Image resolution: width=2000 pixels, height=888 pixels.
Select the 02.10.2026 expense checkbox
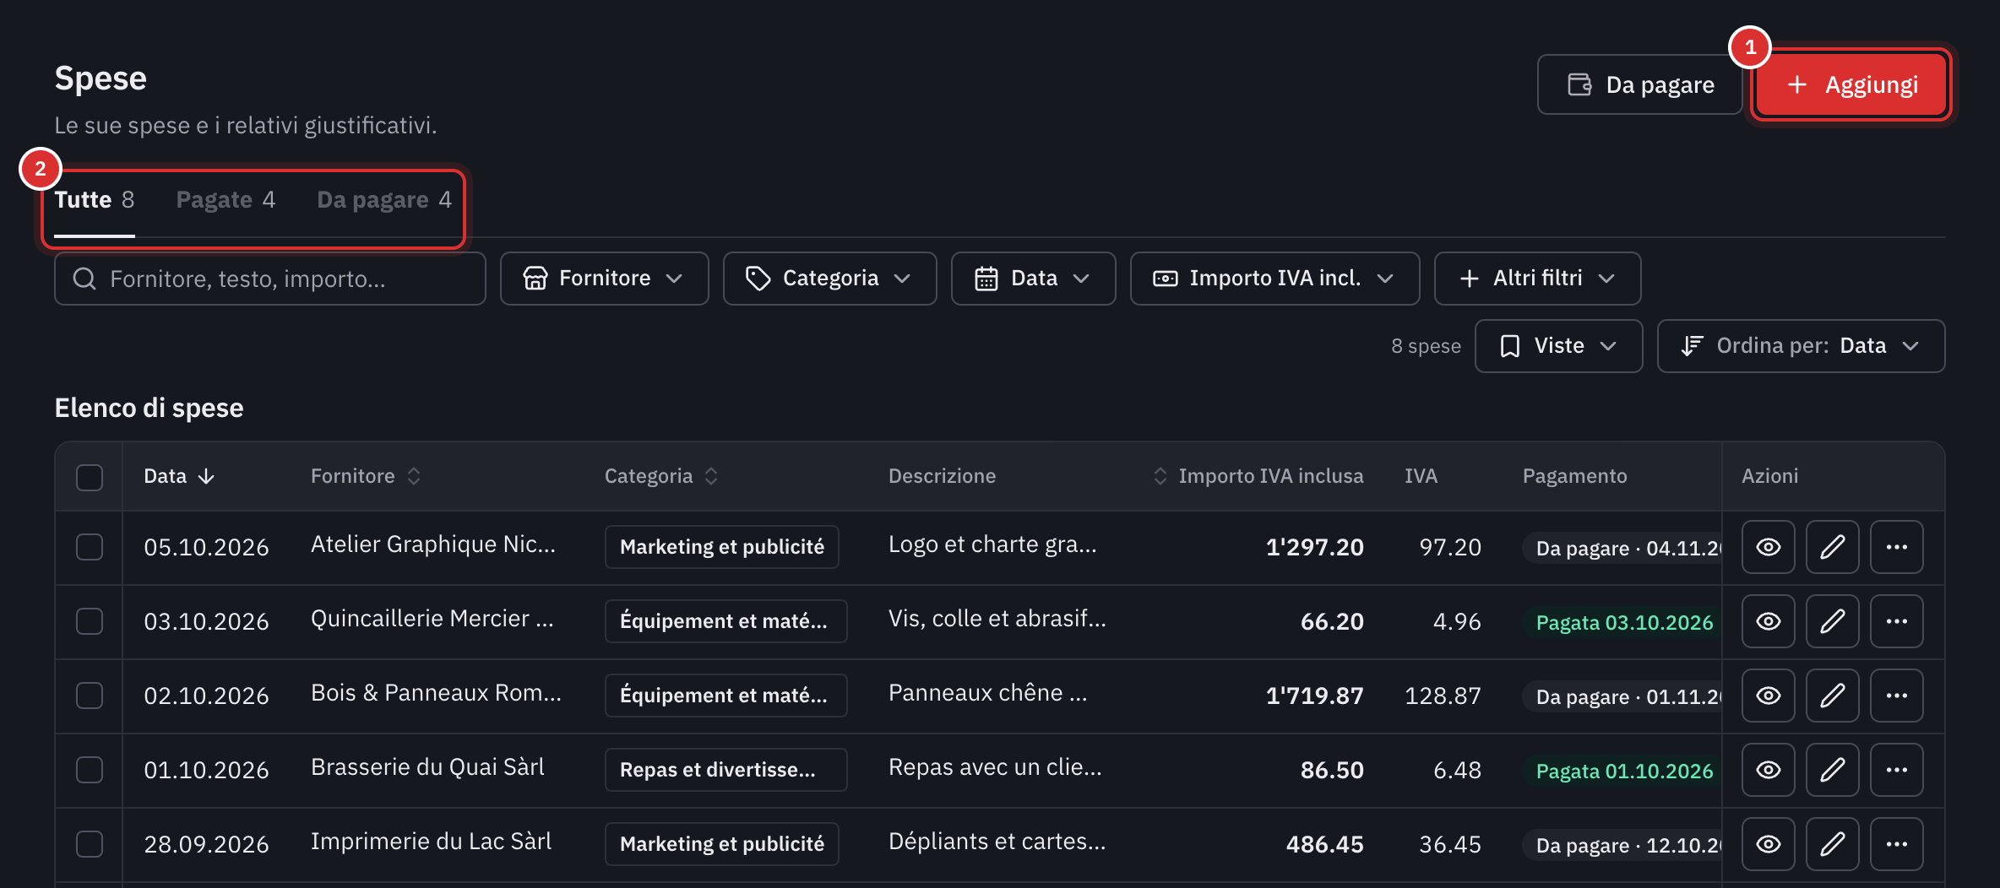[x=90, y=696]
